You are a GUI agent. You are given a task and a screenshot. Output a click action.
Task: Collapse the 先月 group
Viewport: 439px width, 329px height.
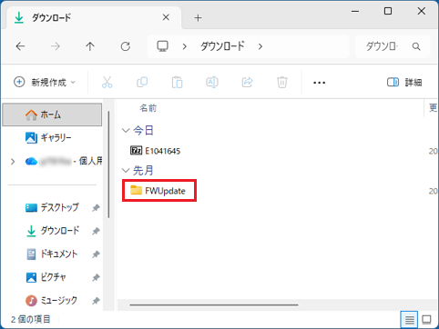pyautogui.click(x=126, y=170)
